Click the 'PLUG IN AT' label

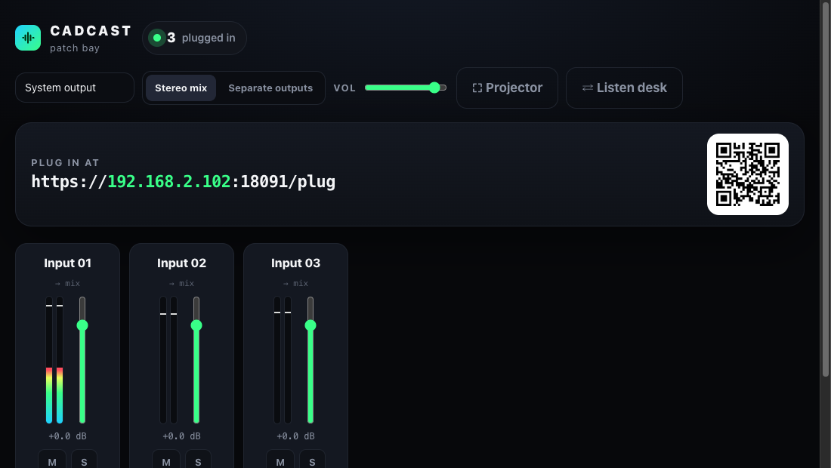[x=65, y=162]
